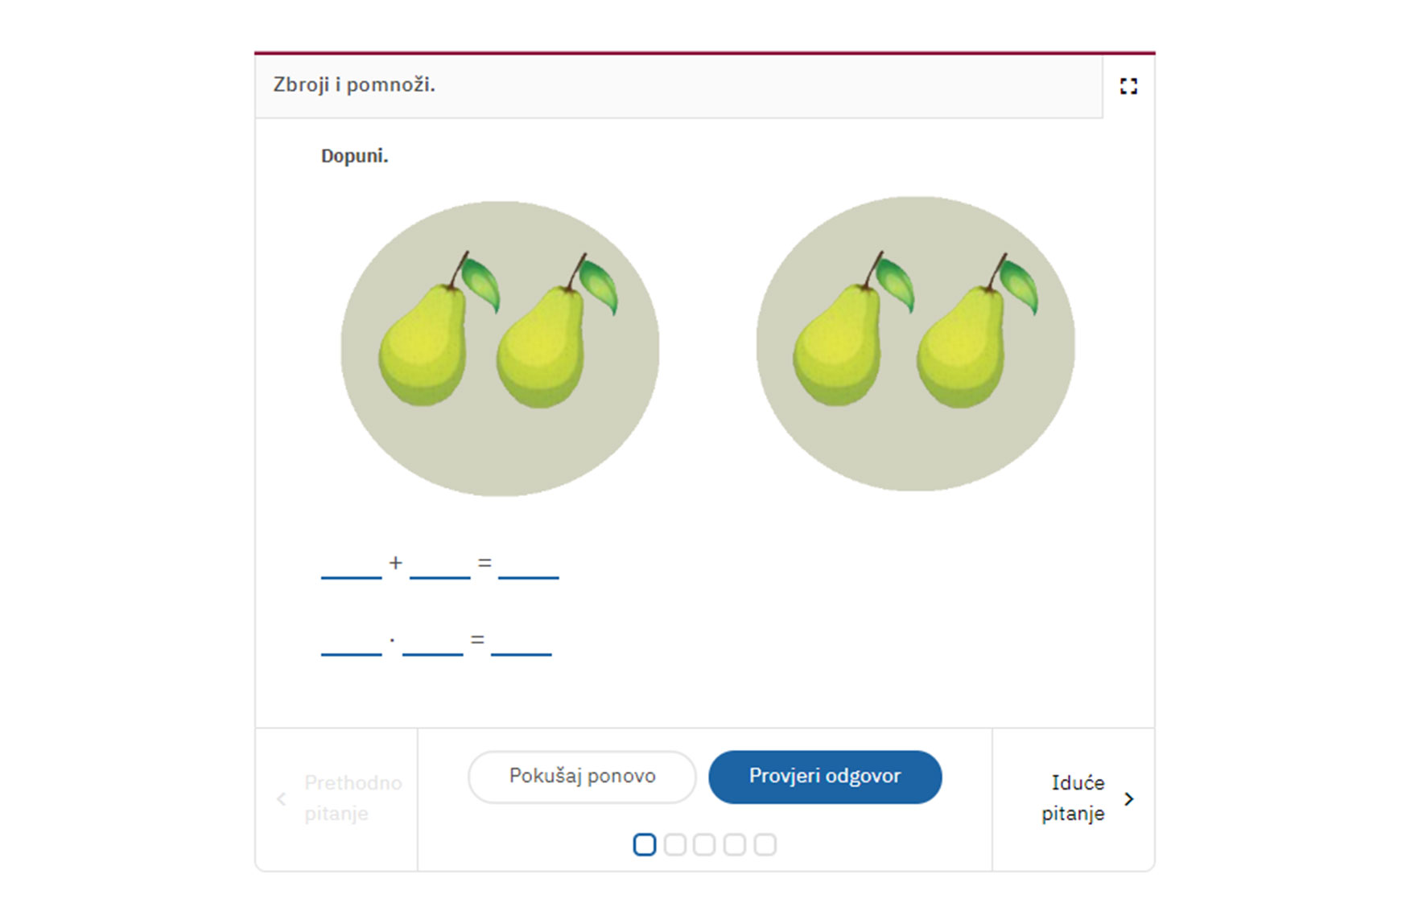Focus the first addend blank before plus sign
The image size is (1406, 923).
coord(352,564)
